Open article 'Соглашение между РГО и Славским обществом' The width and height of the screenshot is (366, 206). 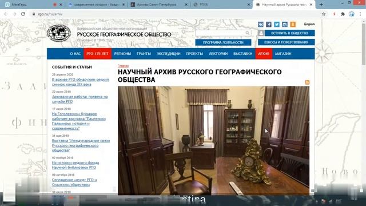click(x=74, y=182)
